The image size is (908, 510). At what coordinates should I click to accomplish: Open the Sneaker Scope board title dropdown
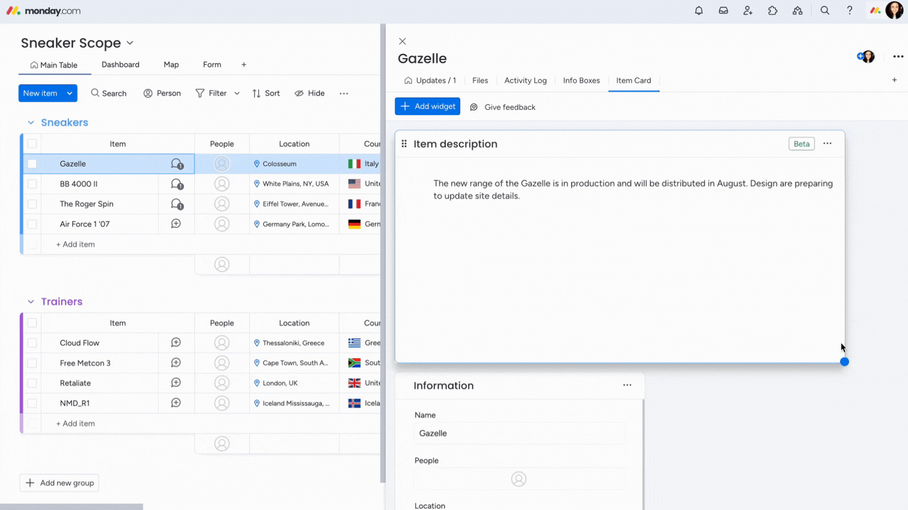pos(130,43)
